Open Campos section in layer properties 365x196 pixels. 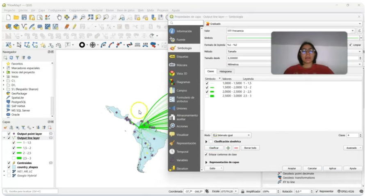click(184, 90)
